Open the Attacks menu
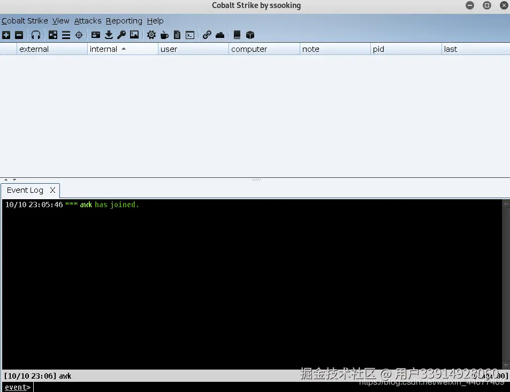 (x=88, y=21)
